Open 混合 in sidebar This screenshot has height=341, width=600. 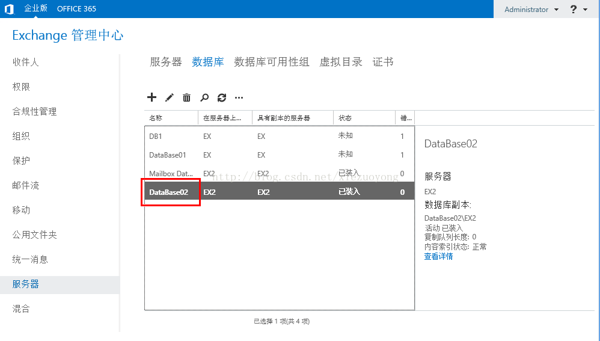pos(21,309)
